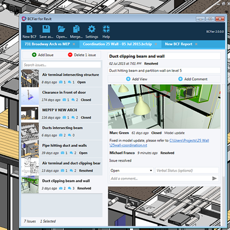The width and height of the screenshot is (230, 230).
Task: Click the Help lifebuoy icon
Action: coord(106,29)
